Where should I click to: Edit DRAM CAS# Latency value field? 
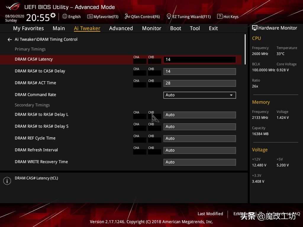pyautogui.click(x=200, y=59)
